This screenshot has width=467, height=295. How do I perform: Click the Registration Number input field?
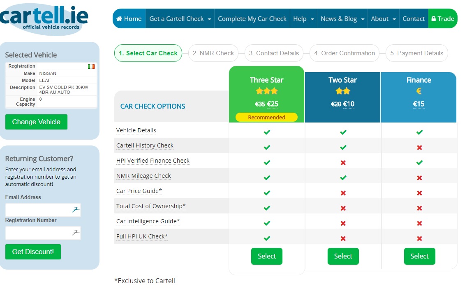tap(43, 233)
